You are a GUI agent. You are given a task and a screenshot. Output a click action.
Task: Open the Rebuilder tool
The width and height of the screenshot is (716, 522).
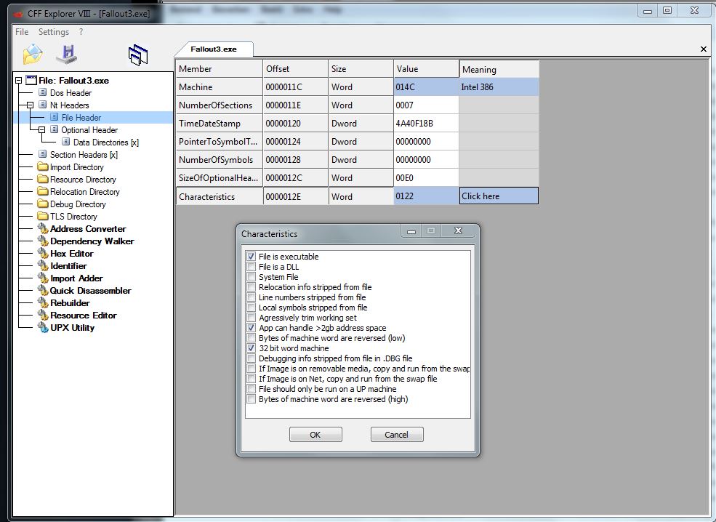(70, 302)
